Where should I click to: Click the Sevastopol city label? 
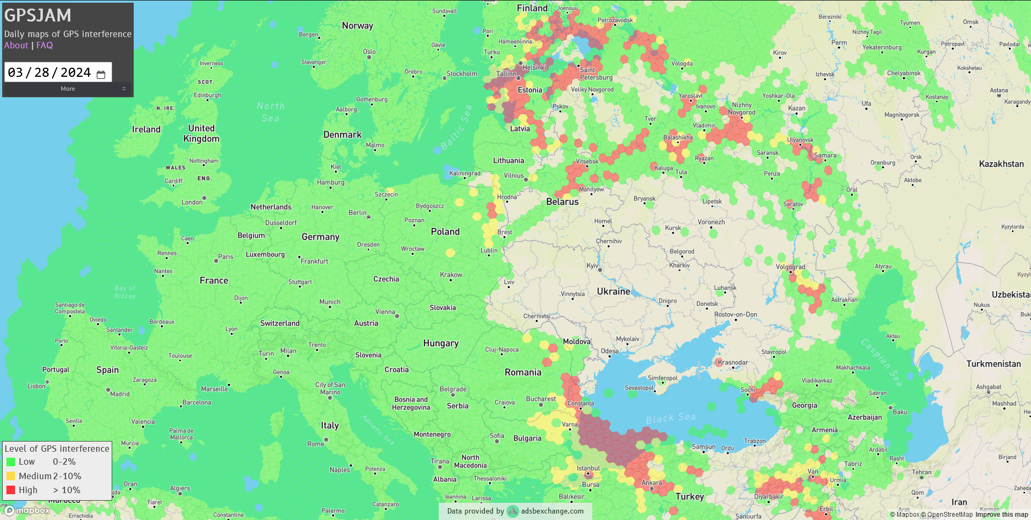[639, 388]
